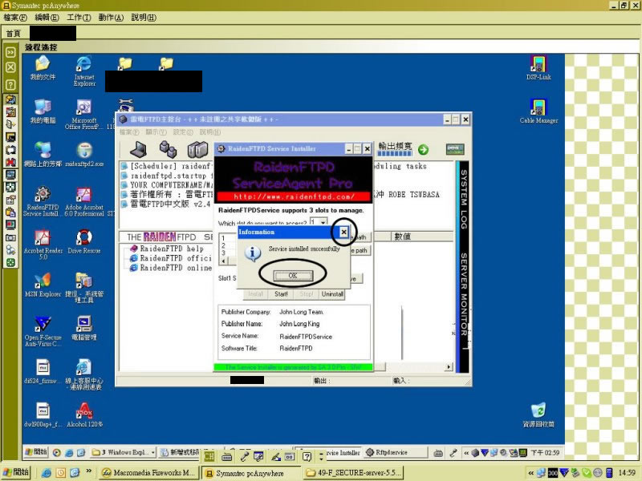This screenshot has width=642, height=481.
Task: Select the DSP-Link desktop icon
Action: pyautogui.click(x=538, y=68)
